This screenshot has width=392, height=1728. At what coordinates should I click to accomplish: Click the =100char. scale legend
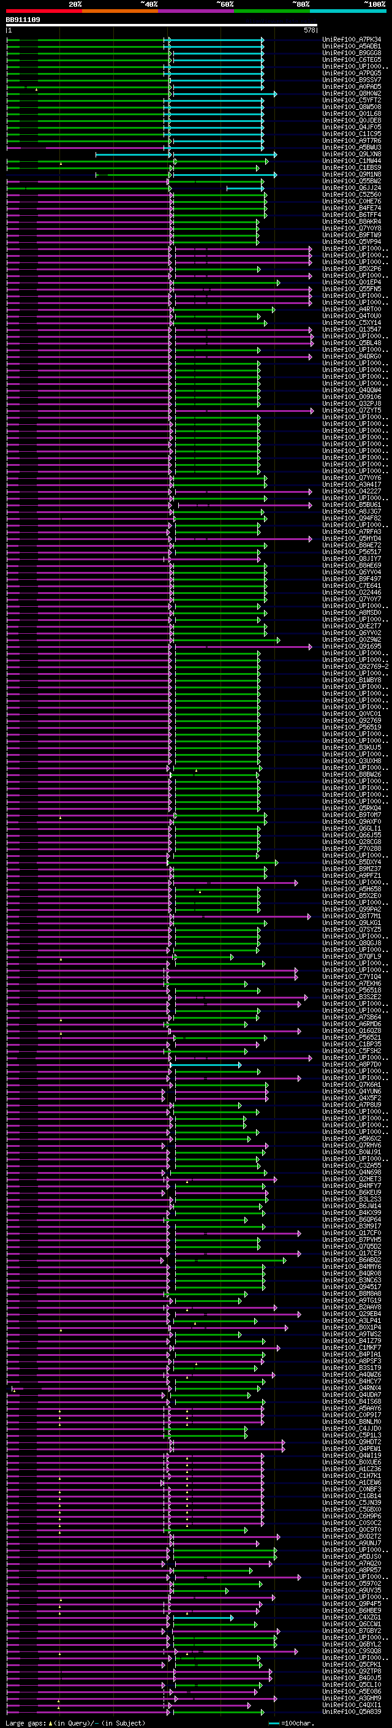click(x=291, y=1722)
